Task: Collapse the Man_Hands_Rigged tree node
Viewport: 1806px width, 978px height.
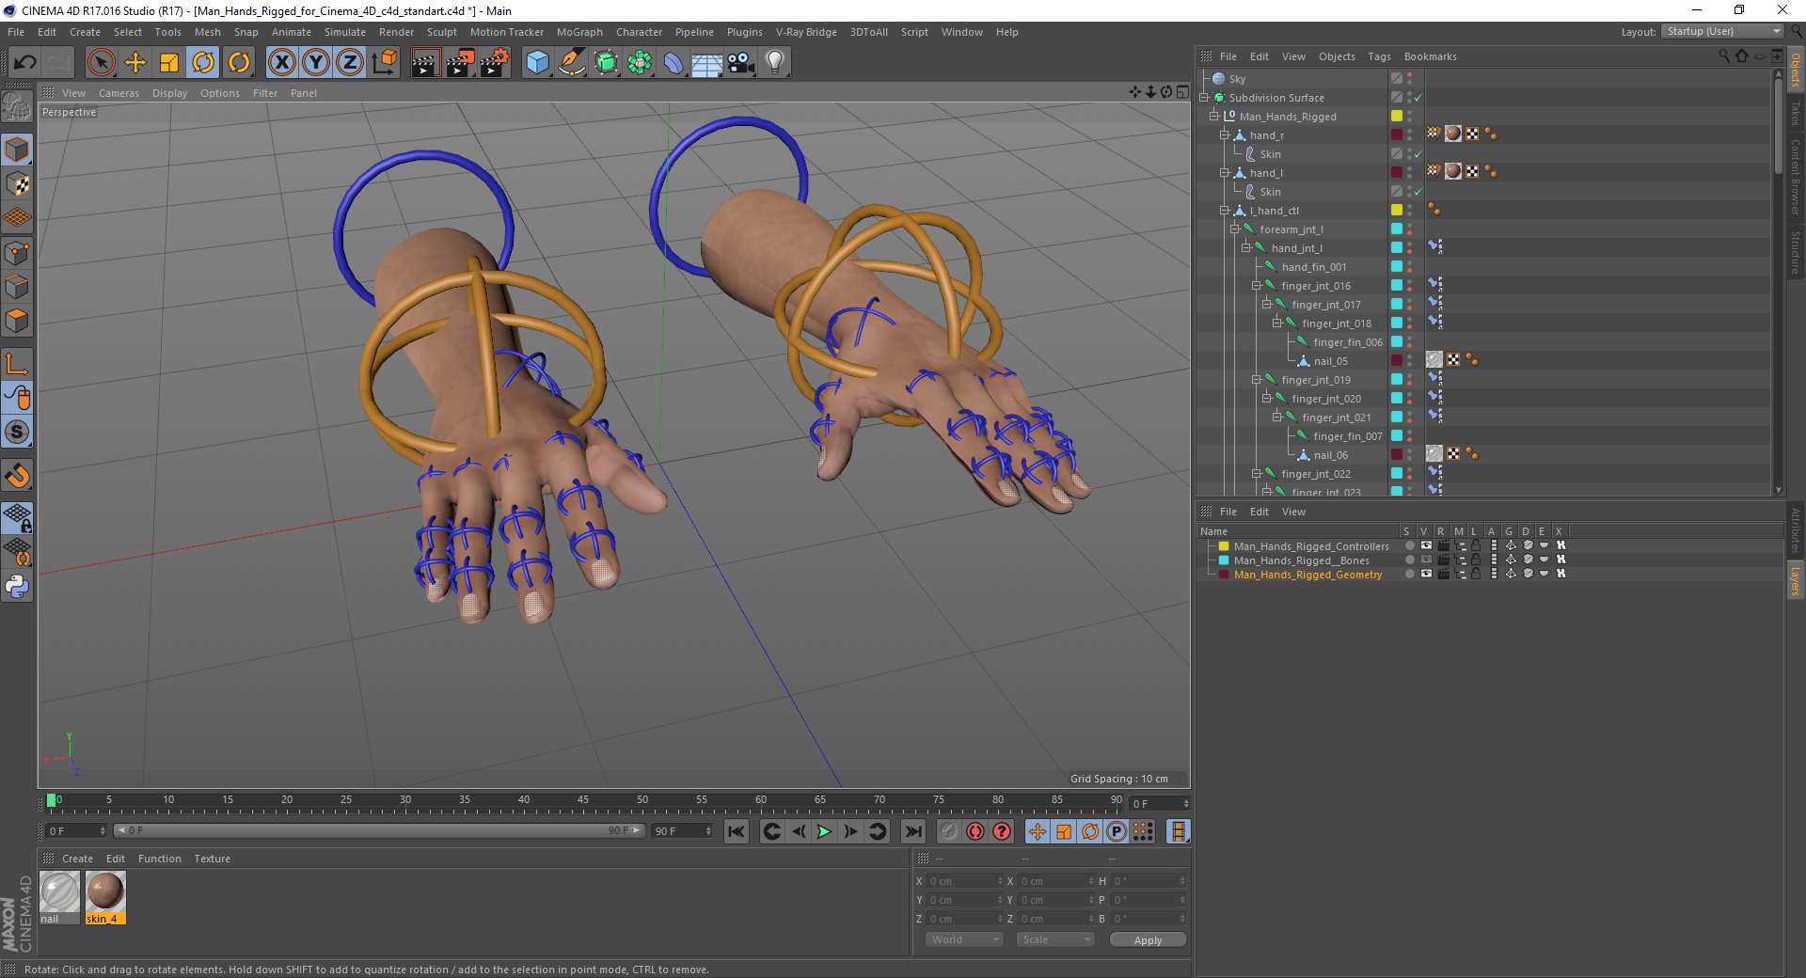Action: tap(1214, 116)
